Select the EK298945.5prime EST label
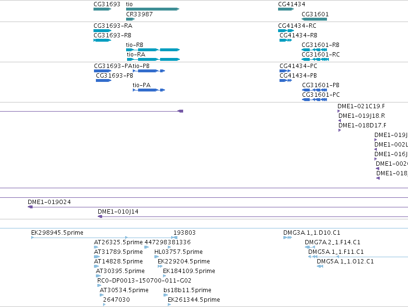The image size is (408, 307). tap(57, 233)
